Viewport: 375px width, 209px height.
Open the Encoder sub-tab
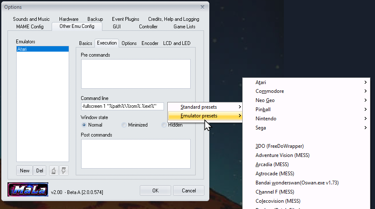150,43
